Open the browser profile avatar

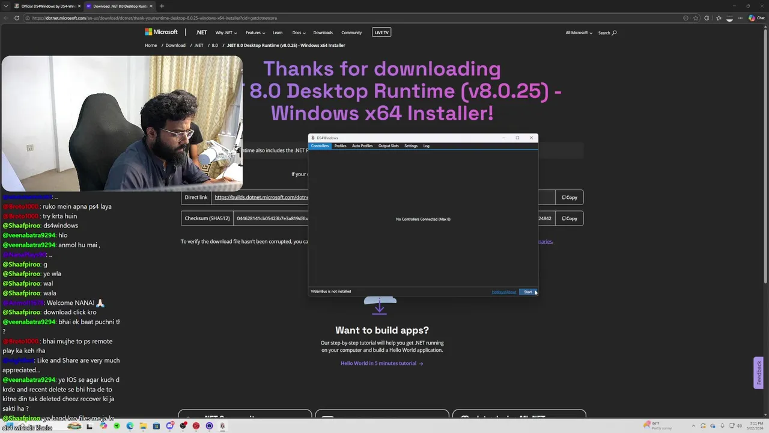[x=729, y=18]
